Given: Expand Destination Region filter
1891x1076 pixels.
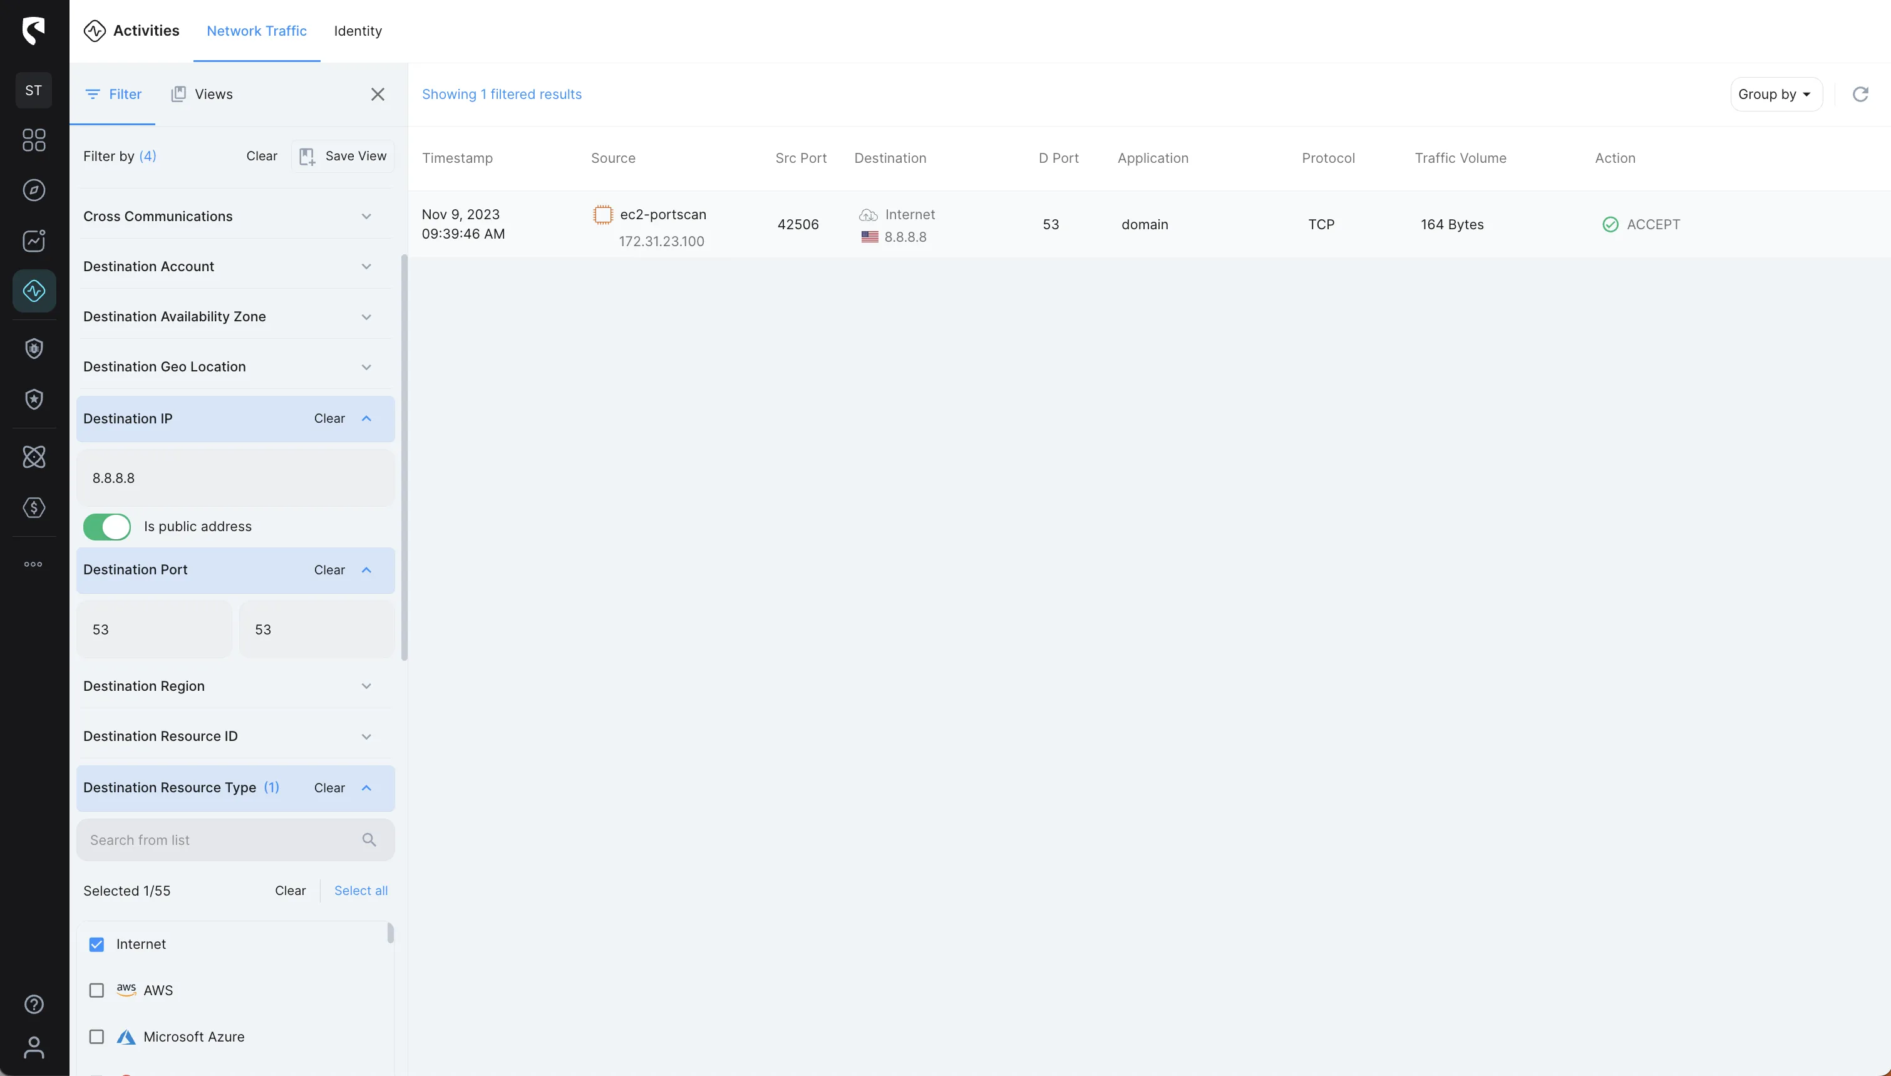Looking at the screenshot, I should tap(366, 686).
